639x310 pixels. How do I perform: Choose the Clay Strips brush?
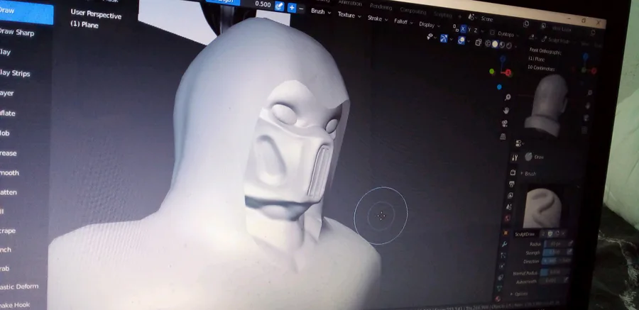[x=16, y=73]
